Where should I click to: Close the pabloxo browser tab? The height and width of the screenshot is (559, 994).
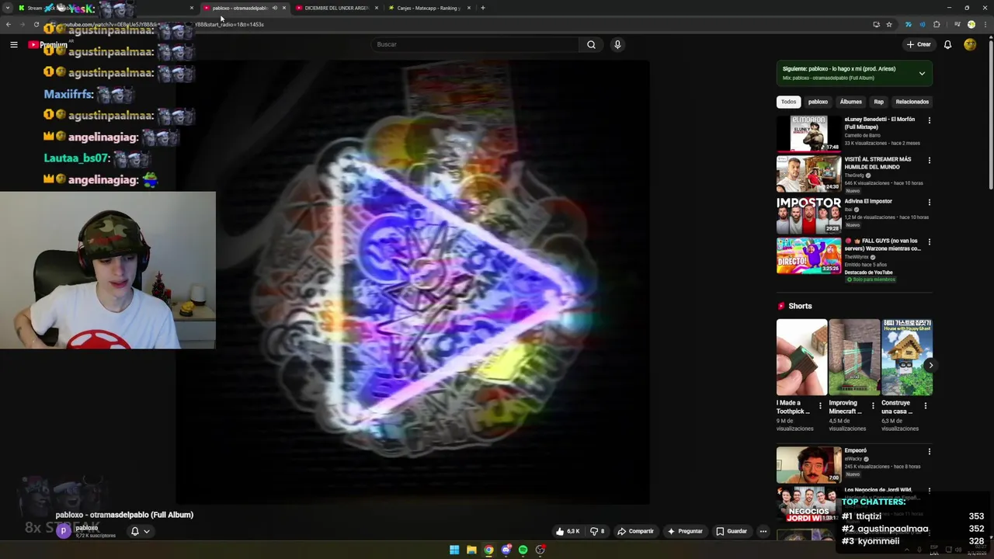pos(284,8)
